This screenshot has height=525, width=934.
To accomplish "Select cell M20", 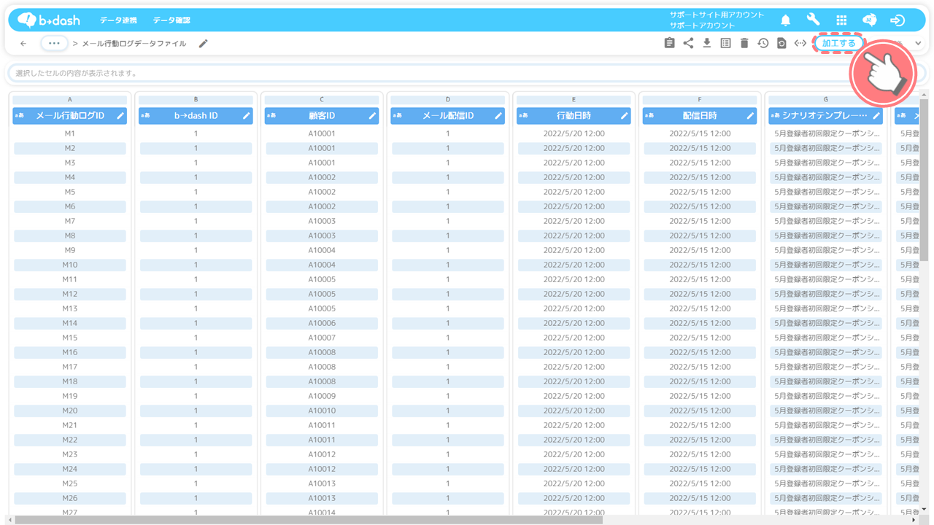I will pyautogui.click(x=70, y=411).
